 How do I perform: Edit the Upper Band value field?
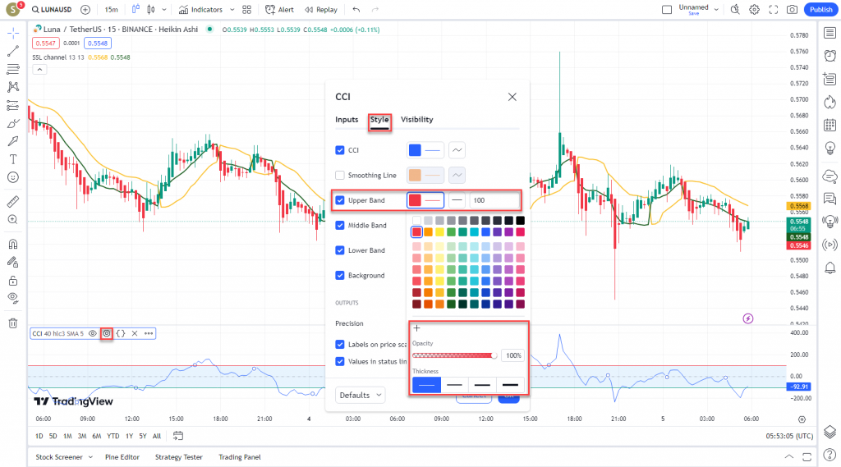pos(494,200)
